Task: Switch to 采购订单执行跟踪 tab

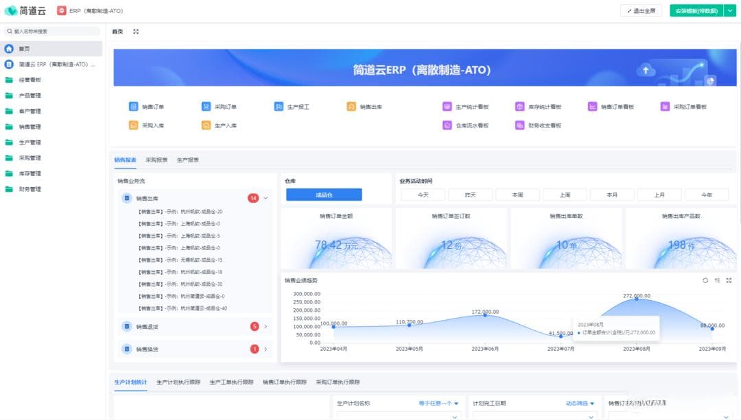Action: tap(338, 382)
